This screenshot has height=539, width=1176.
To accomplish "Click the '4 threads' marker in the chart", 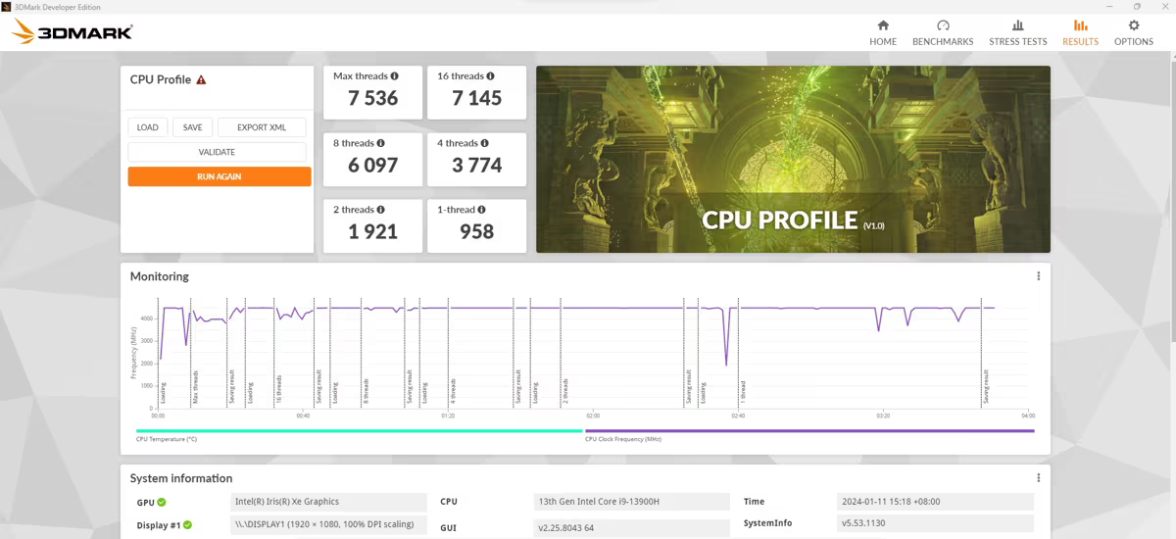I will tap(454, 391).
